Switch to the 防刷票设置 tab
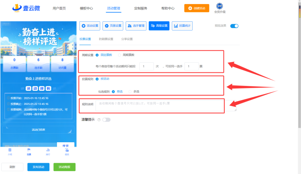Screen dimensions: 301x174 pyautogui.click(x=106, y=39)
